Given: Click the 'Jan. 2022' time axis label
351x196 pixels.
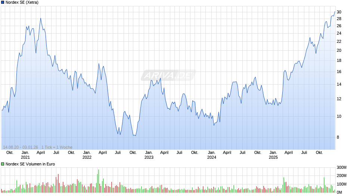Looking at the screenshot, I should pos(87,155).
